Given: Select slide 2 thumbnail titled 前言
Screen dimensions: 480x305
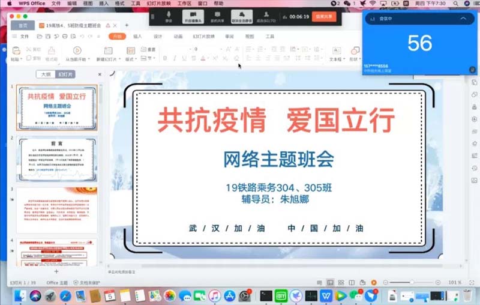Looking at the screenshot, I should pos(56,159).
